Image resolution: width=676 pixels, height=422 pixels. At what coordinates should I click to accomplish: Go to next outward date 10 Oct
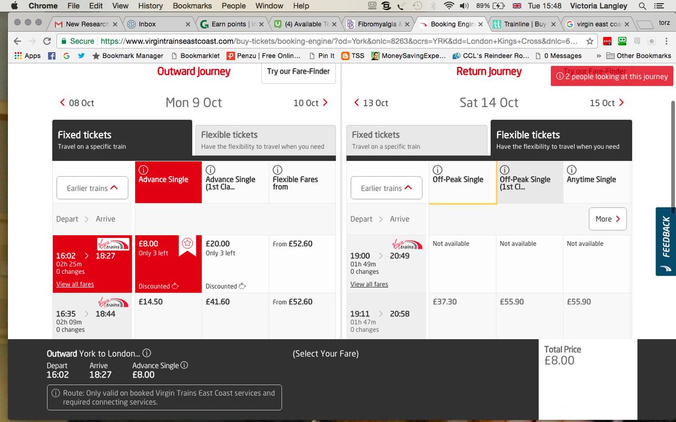point(310,103)
